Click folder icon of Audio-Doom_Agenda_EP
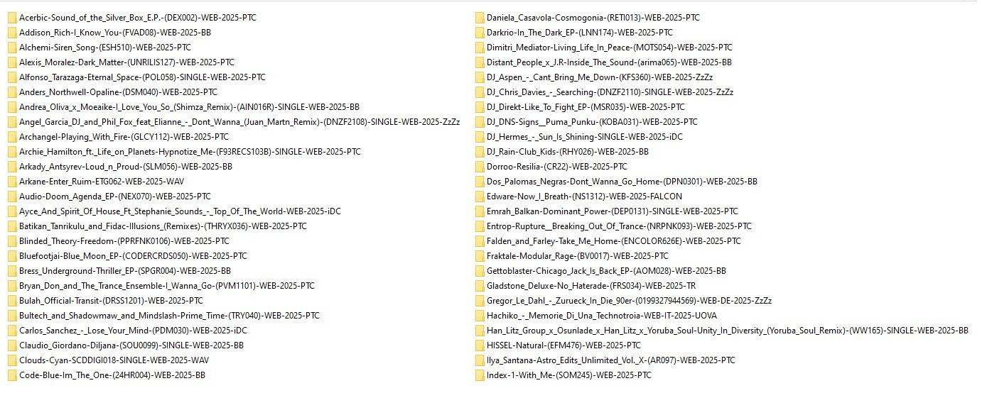982x393 pixels. 12,196
